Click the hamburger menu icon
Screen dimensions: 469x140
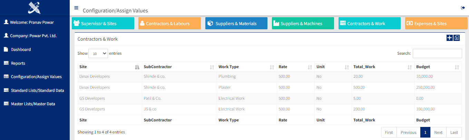76,8
